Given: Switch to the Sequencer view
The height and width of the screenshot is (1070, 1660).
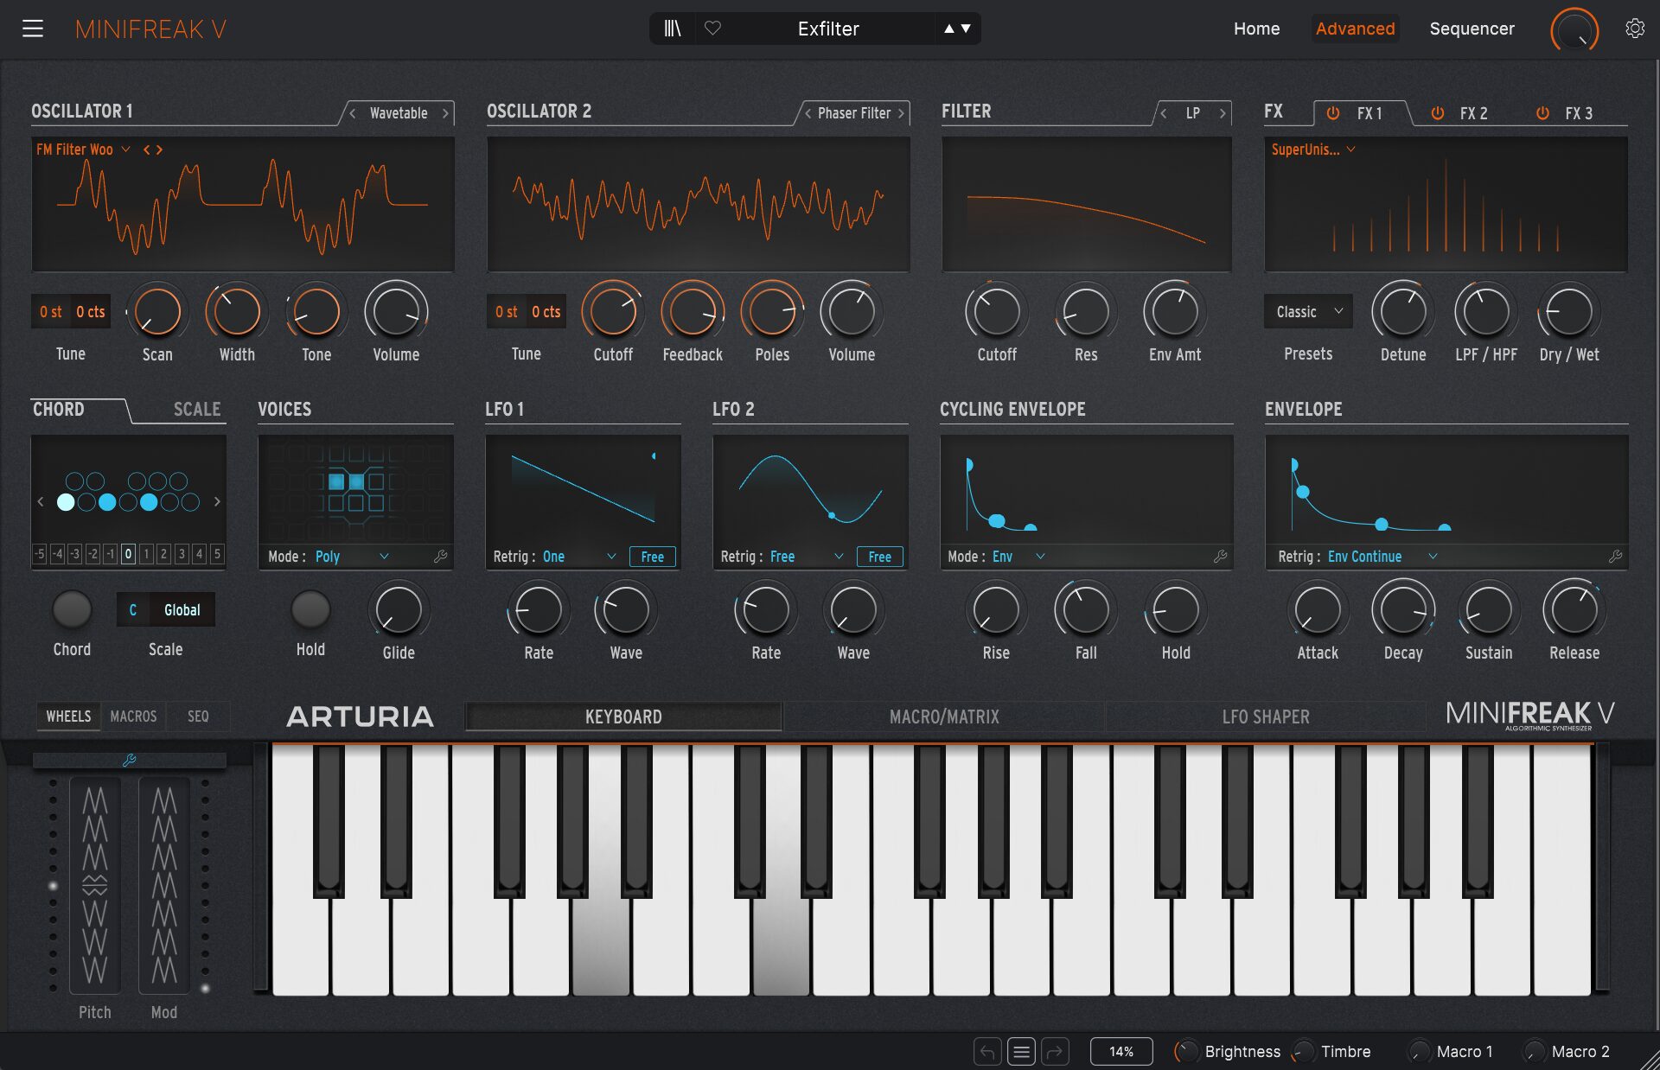Looking at the screenshot, I should 1472,29.
